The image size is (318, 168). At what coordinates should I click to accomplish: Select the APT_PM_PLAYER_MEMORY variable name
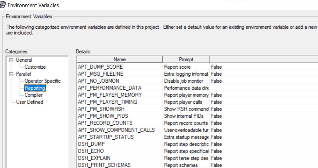click(110, 95)
